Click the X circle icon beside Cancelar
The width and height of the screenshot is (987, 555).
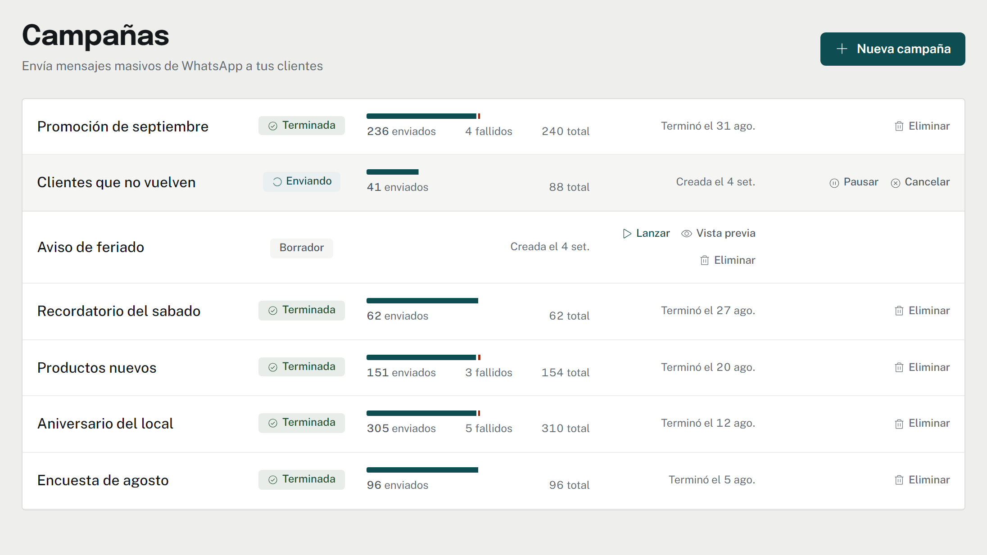(x=895, y=183)
